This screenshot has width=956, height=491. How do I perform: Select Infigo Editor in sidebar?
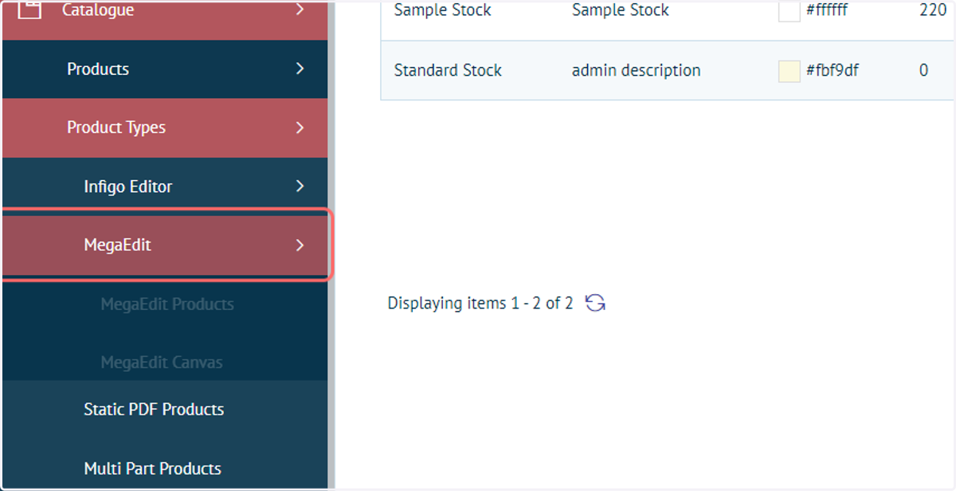click(165, 187)
